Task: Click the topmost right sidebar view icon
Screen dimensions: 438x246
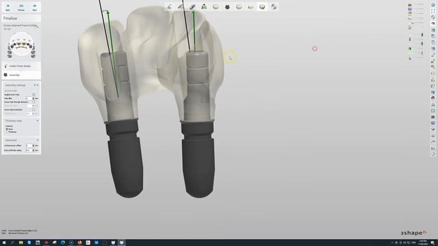Action: point(433,5)
